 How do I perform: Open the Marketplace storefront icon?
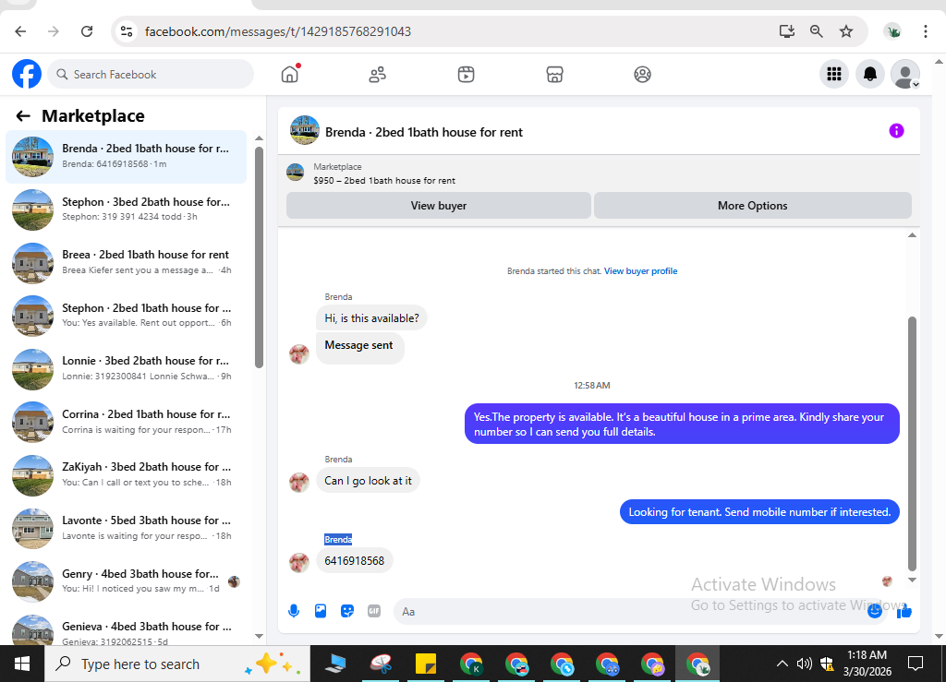[554, 75]
